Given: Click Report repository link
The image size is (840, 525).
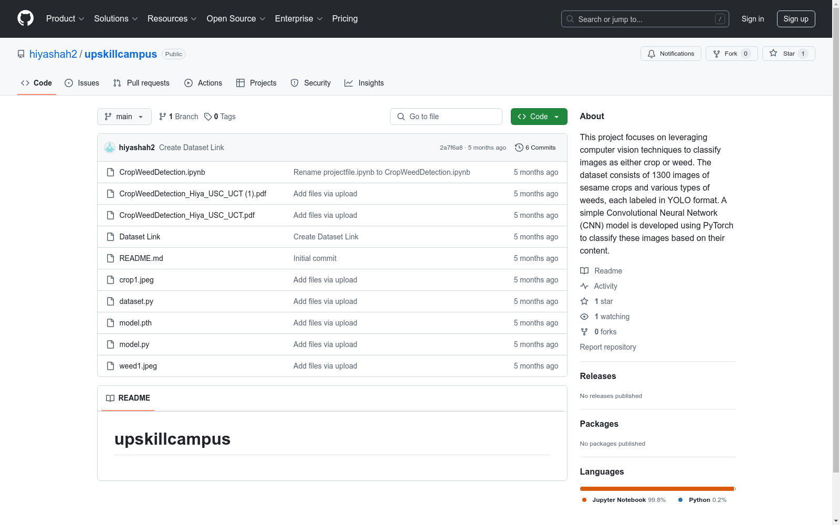Looking at the screenshot, I should pos(608,347).
